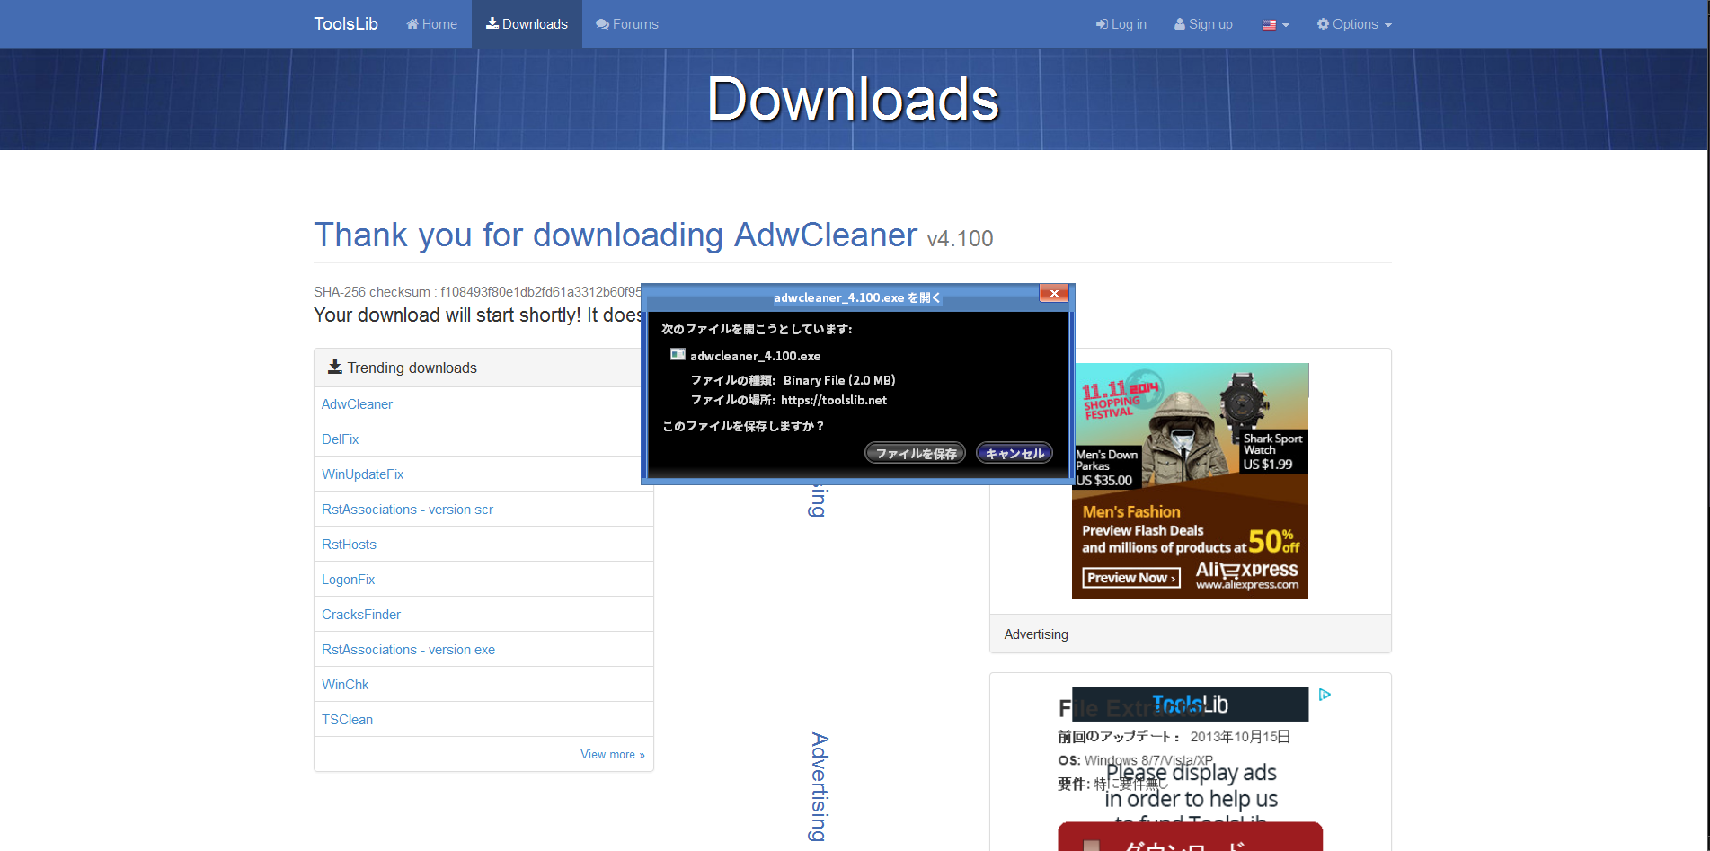Image resolution: width=1710 pixels, height=851 pixels.
Task: Click Preview Now in AliExpress ad
Action: (x=1130, y=578)
